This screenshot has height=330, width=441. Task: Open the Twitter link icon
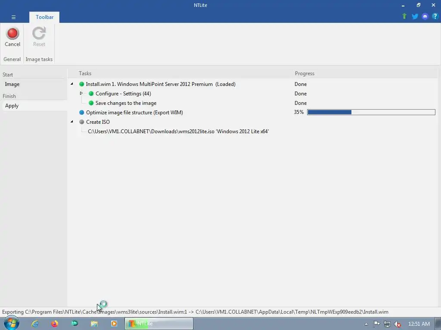point(415,16)
